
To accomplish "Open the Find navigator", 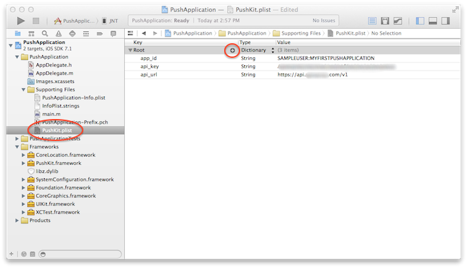I will point(45,33).
